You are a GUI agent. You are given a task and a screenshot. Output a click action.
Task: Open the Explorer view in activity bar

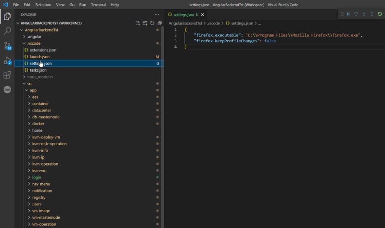click(x=7, y=16)
